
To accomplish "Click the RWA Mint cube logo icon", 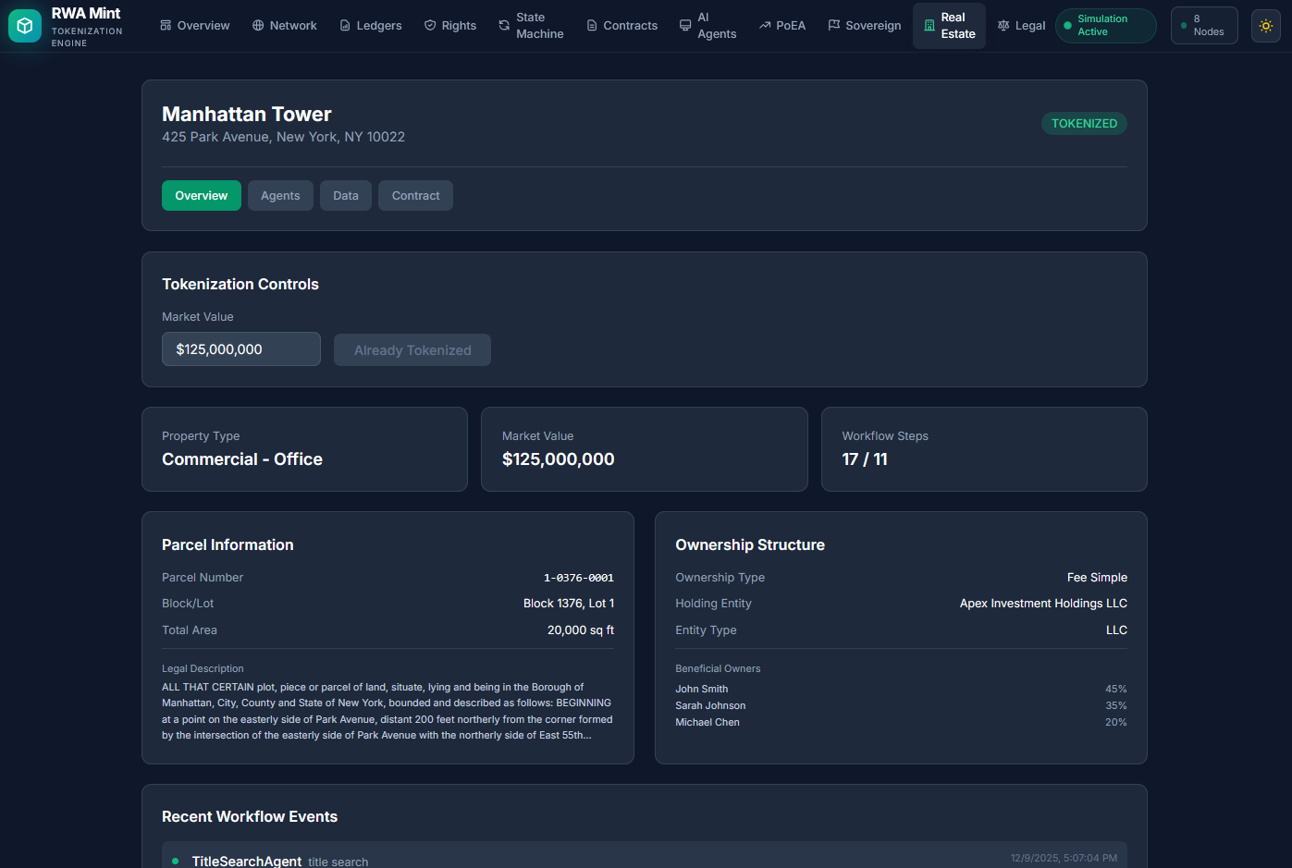I will coord(25,26).
